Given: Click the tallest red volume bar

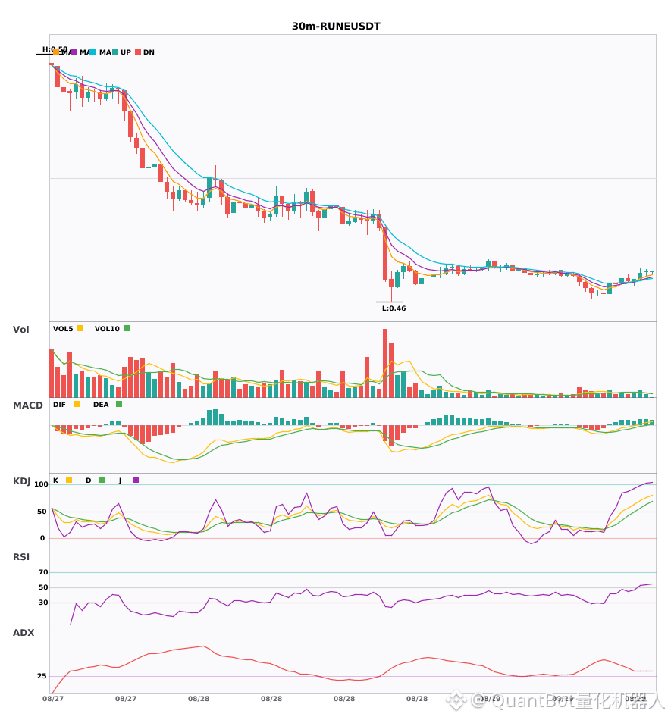Looking at the screenshot, I should coord(385,363).
